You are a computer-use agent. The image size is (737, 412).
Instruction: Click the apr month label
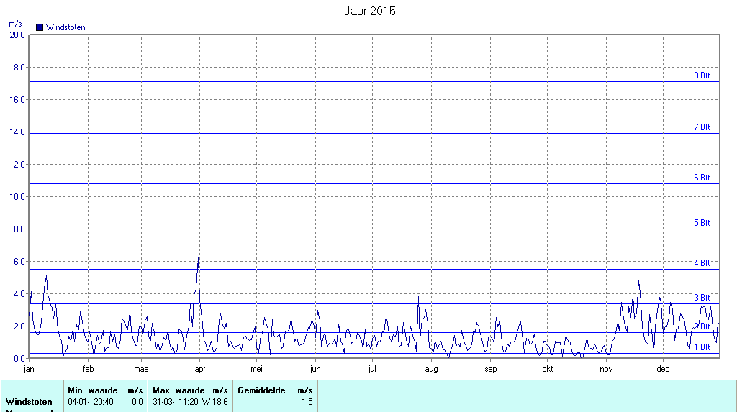pyautogui.click(x=200, y=369)
